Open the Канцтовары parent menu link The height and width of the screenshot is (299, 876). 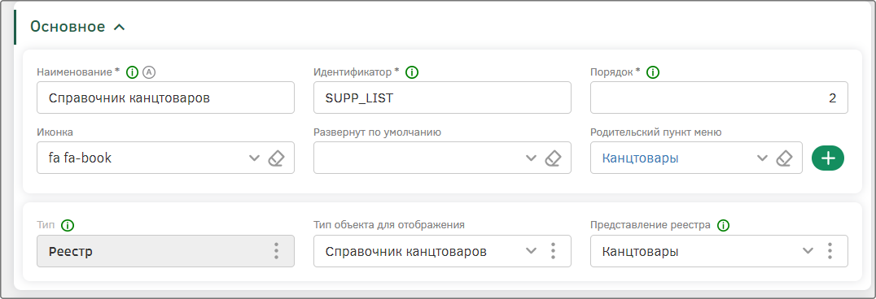[x=640, y=158]
